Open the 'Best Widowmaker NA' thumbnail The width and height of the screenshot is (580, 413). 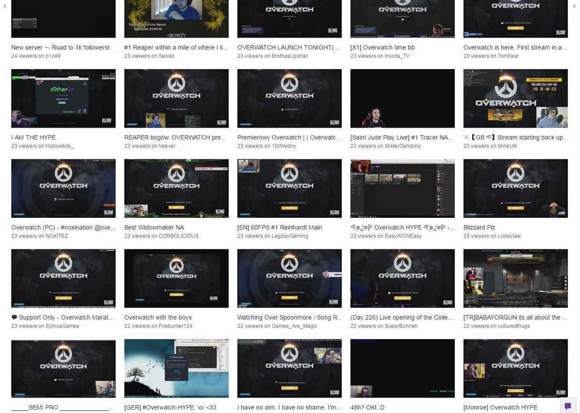click(176, 188)
